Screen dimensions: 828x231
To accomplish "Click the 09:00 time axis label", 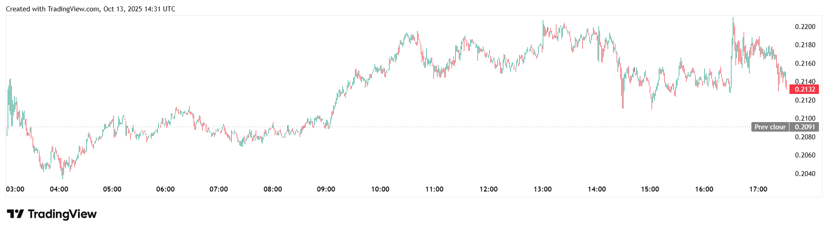I will coord(326,189).
